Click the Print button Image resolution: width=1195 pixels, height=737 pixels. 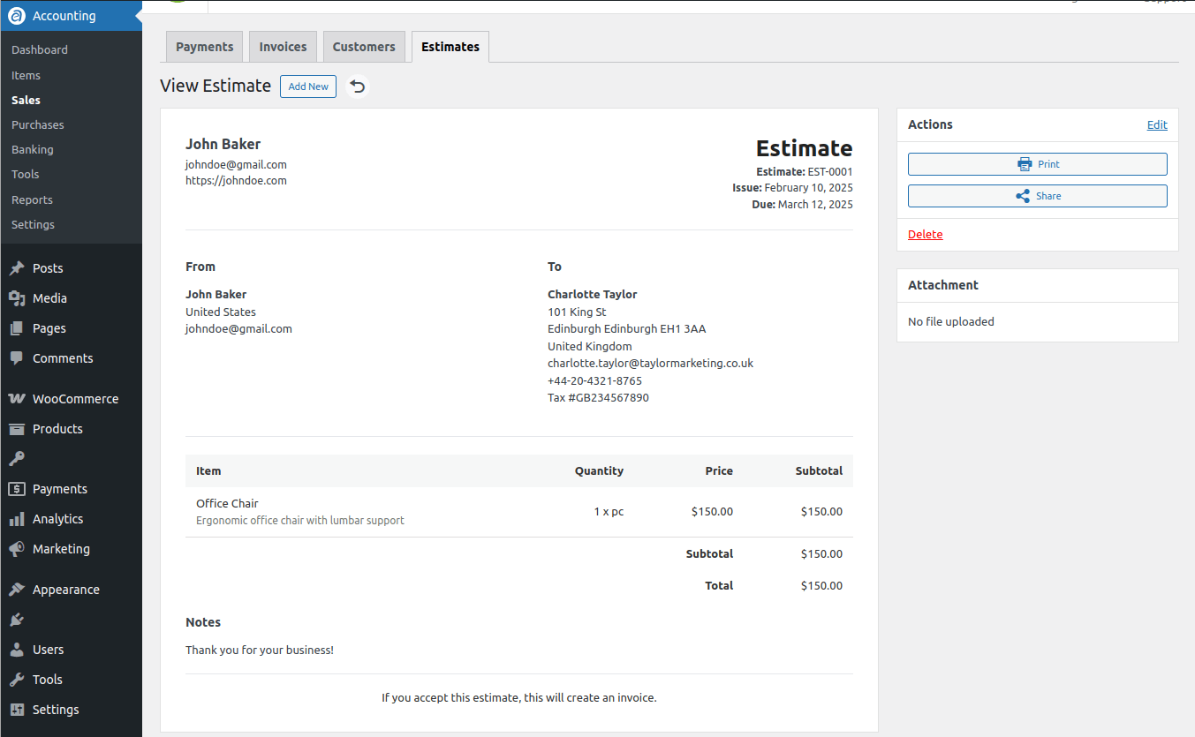coord(1038,164)
